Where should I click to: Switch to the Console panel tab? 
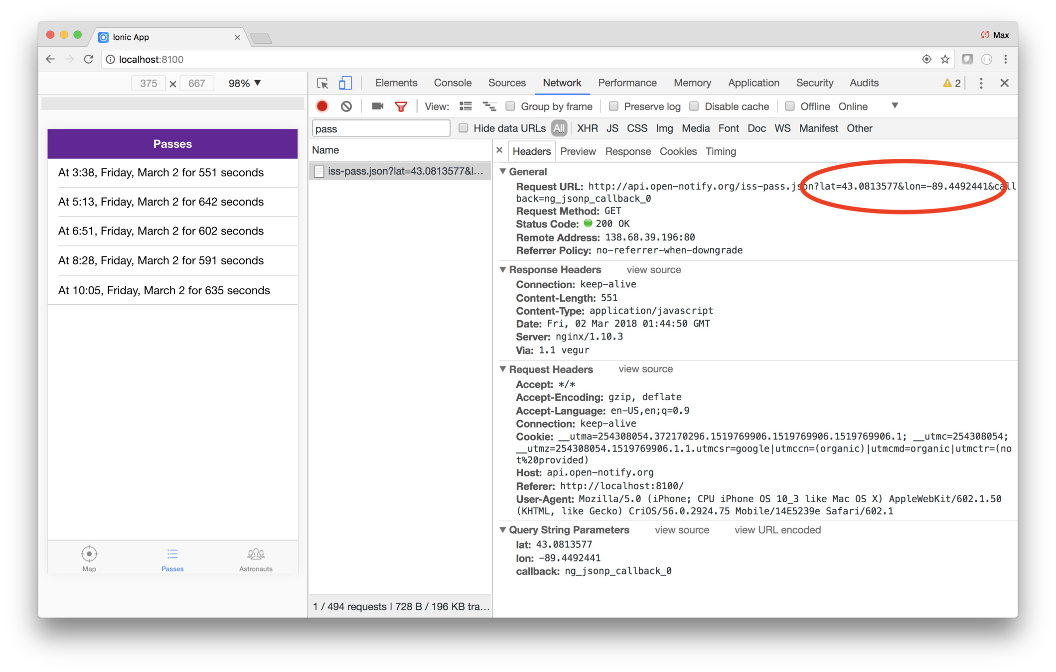tap(452, 83)
